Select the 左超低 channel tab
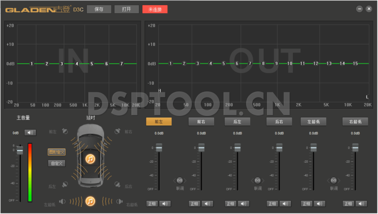Viewport: 378px width, 214px height. coord(313,122)
